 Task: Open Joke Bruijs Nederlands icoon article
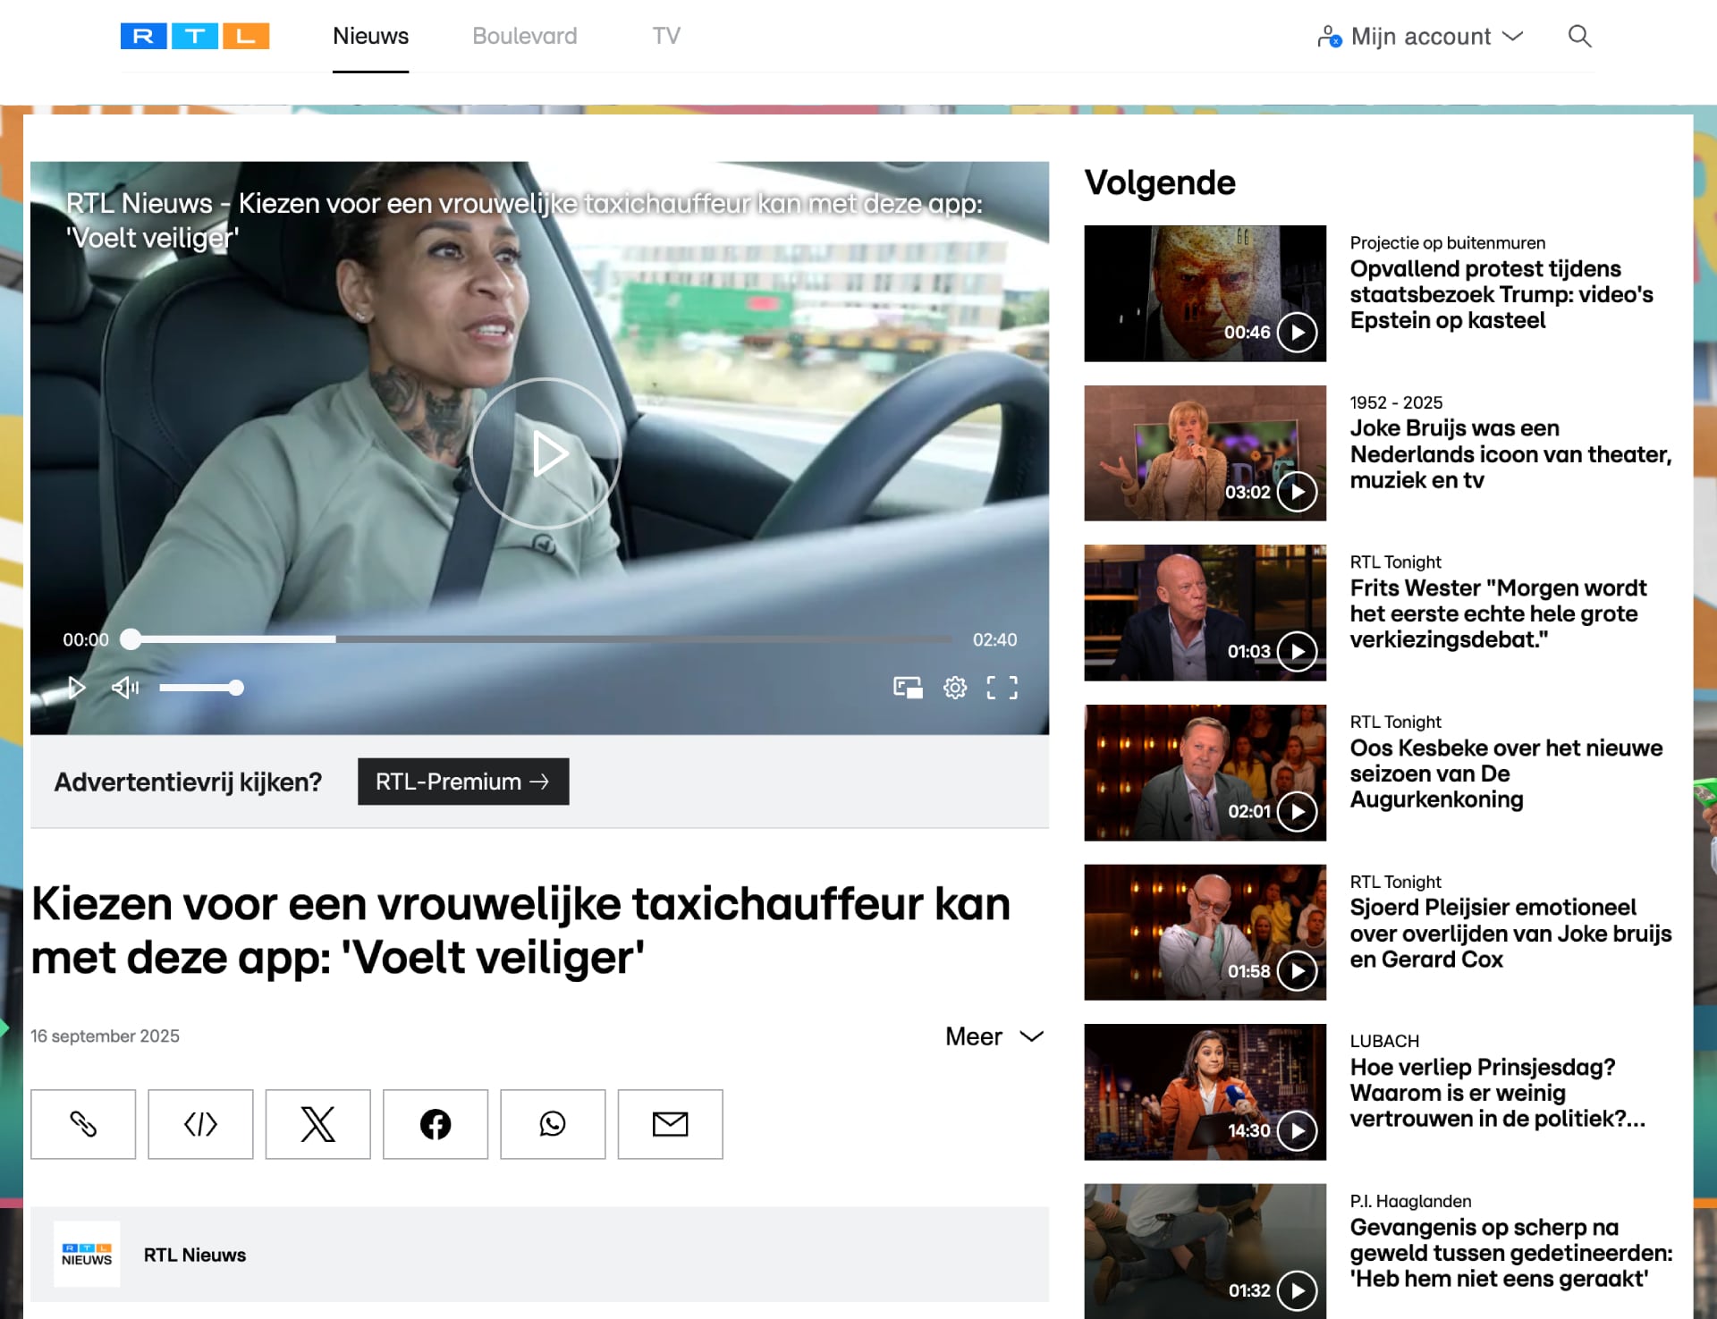click(1510, 454)
